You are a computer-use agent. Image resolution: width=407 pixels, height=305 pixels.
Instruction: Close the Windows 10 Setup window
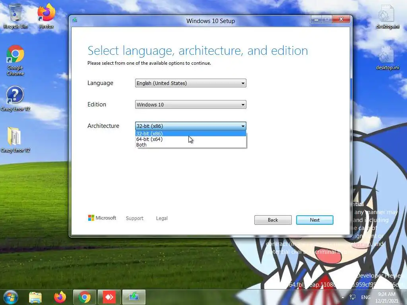[341, 19]
